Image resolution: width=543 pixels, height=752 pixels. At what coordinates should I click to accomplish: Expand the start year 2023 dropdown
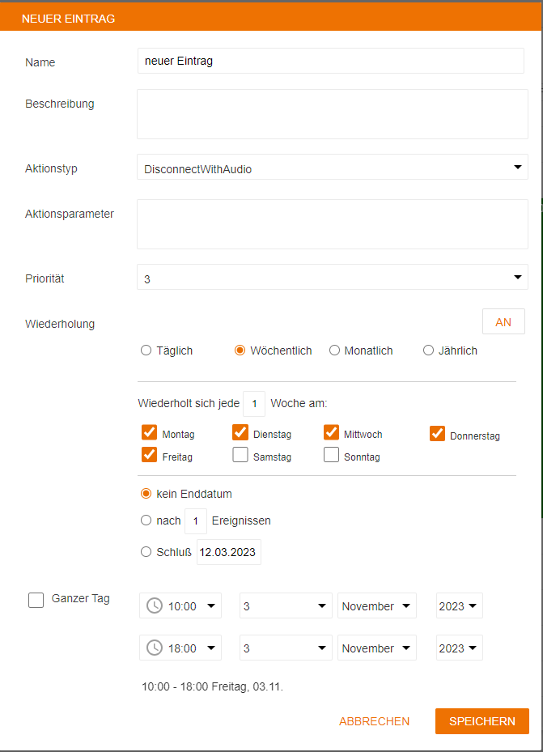pos(459,605)
